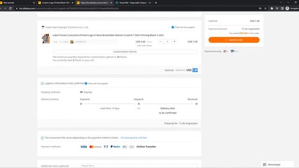299x168 pixels.
Task: Switch to the Temp Mail tab
Action: pyautogui.click(x=133, y=3)
